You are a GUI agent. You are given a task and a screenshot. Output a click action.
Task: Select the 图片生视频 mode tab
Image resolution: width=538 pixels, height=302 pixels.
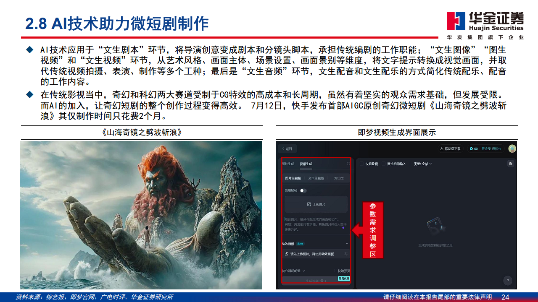pyautogui.click(x=293, y=178)
